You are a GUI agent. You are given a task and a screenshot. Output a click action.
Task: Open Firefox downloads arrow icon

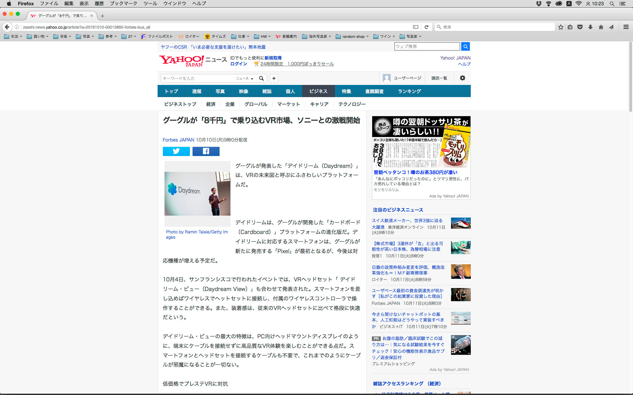coord(590,27)
